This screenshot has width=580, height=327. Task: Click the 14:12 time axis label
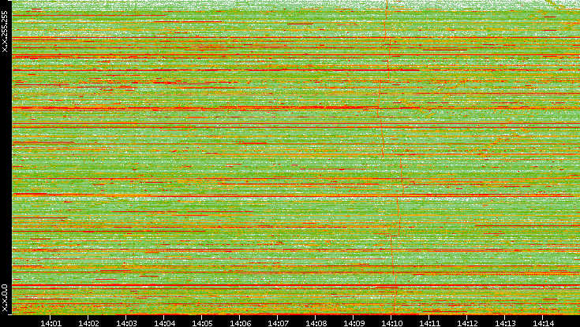point(467,323)
